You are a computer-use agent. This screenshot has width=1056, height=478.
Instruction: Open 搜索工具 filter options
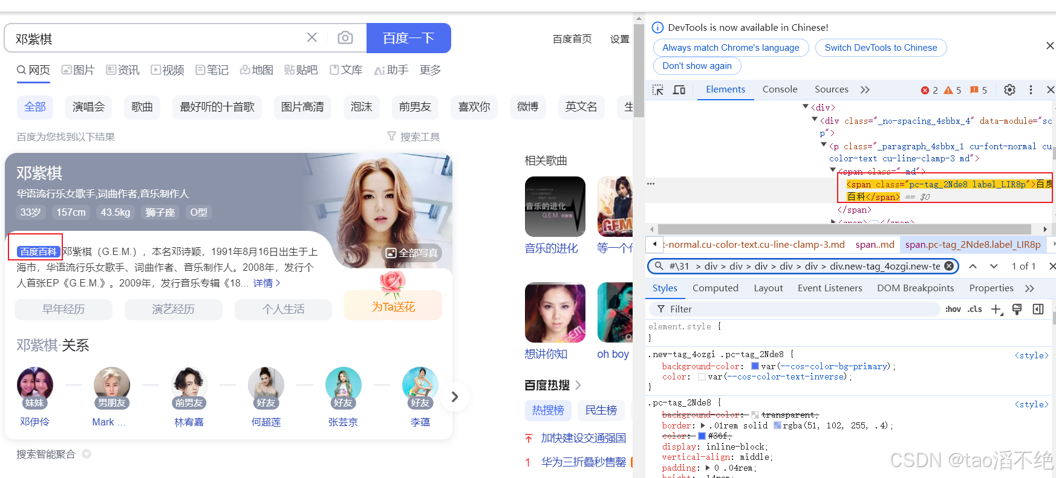point(414,137)
